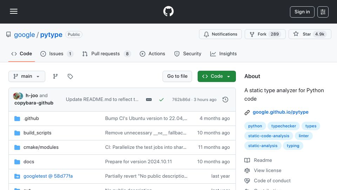Open commit message Update README.md
Image resolution: width=337 pixels, height=190 pixels.
coord(102,100)
